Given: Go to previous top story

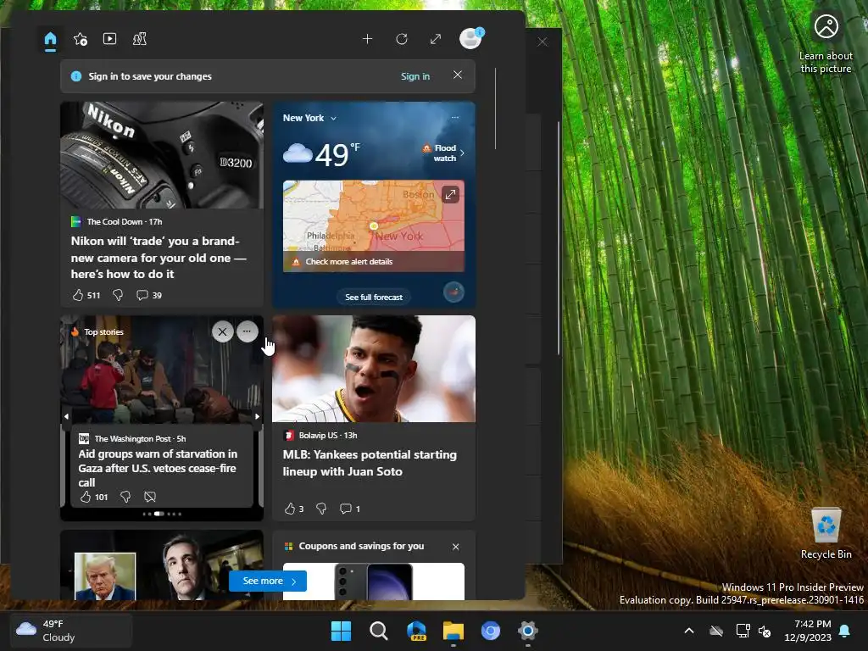Looking at the screenshot, I should 66,416.
